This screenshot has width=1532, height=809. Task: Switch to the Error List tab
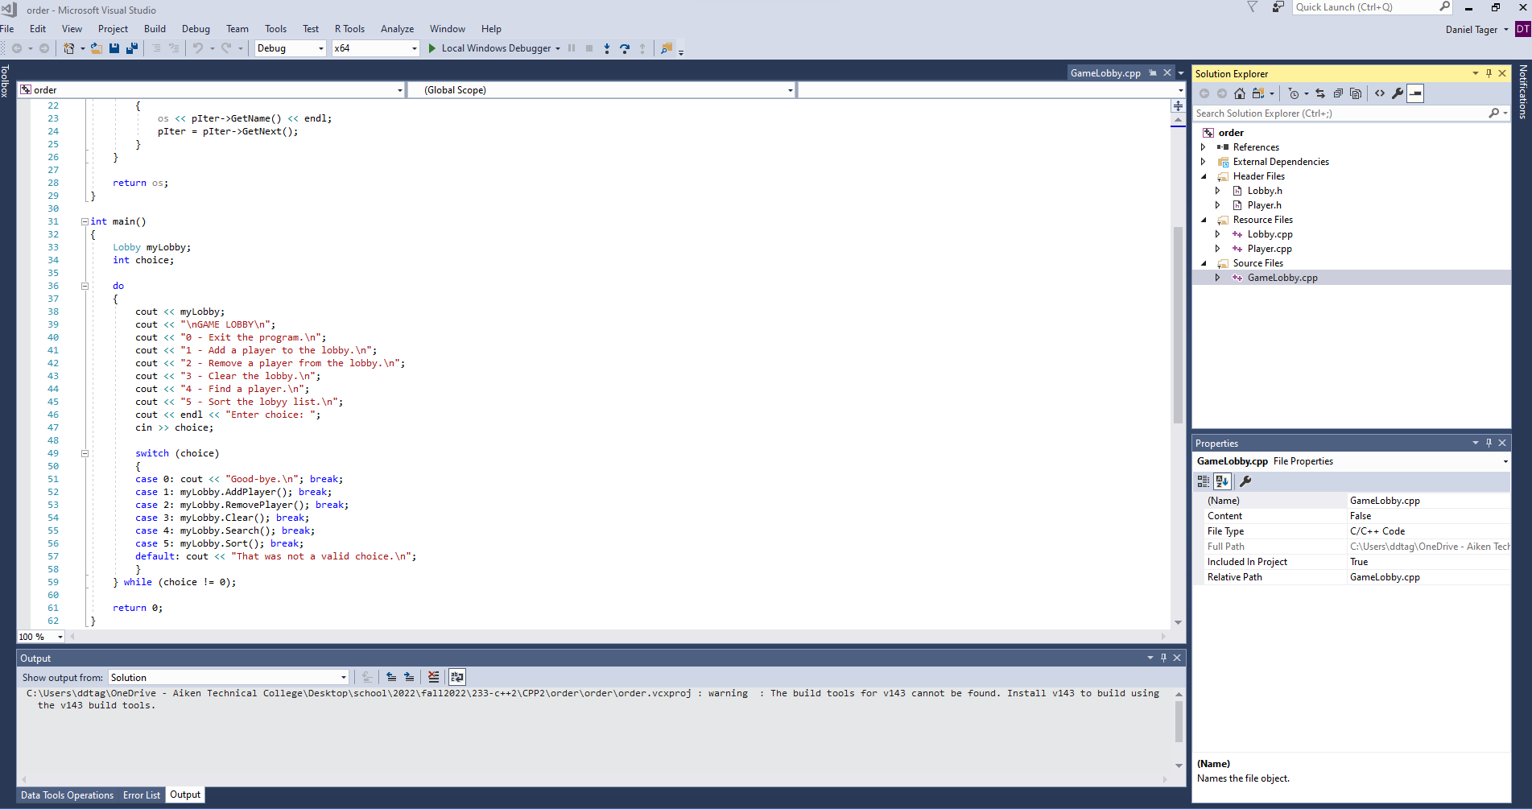142,795
